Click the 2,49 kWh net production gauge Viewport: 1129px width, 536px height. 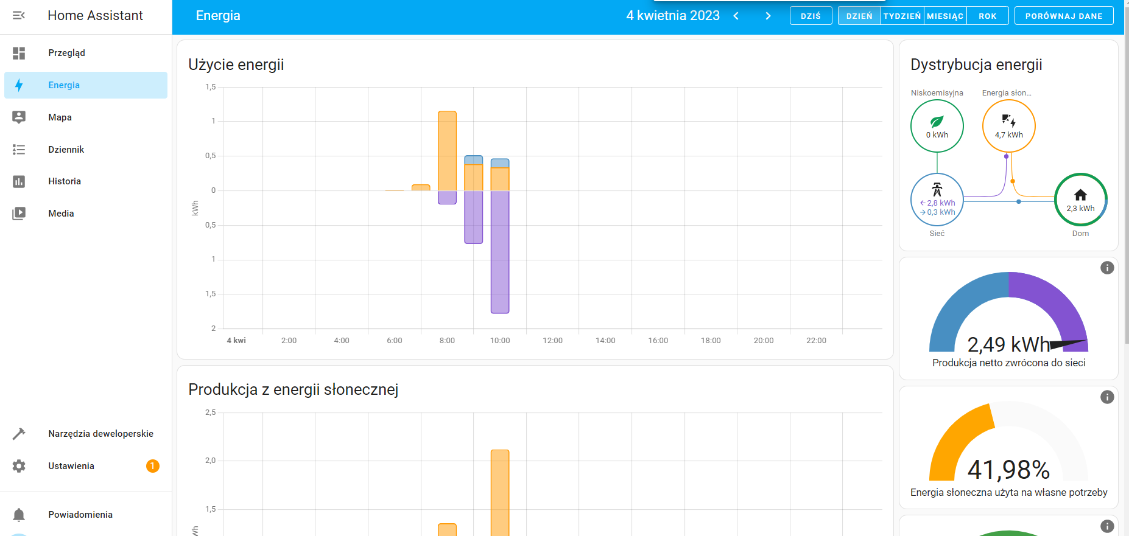(x=1008, y=312)
